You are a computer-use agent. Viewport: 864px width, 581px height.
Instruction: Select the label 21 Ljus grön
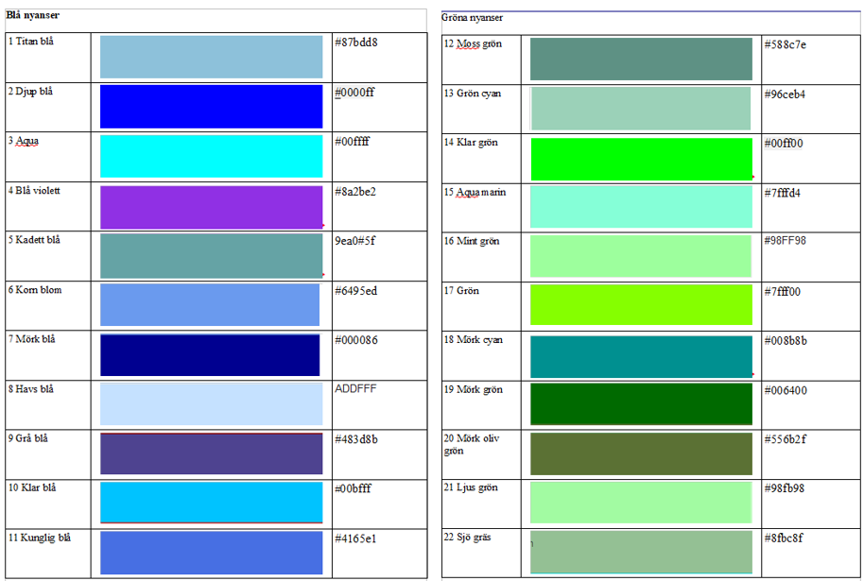click(471, 487)
